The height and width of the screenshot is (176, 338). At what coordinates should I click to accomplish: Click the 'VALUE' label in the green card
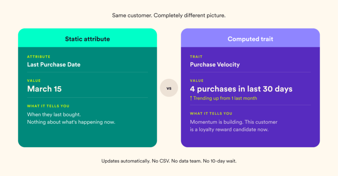click(34, 81)
